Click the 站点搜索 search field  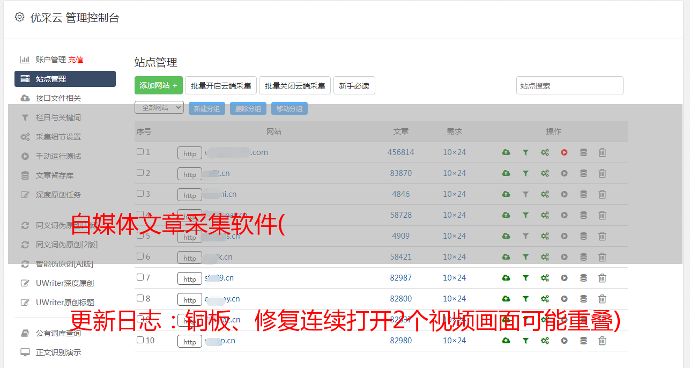(570, 85)
